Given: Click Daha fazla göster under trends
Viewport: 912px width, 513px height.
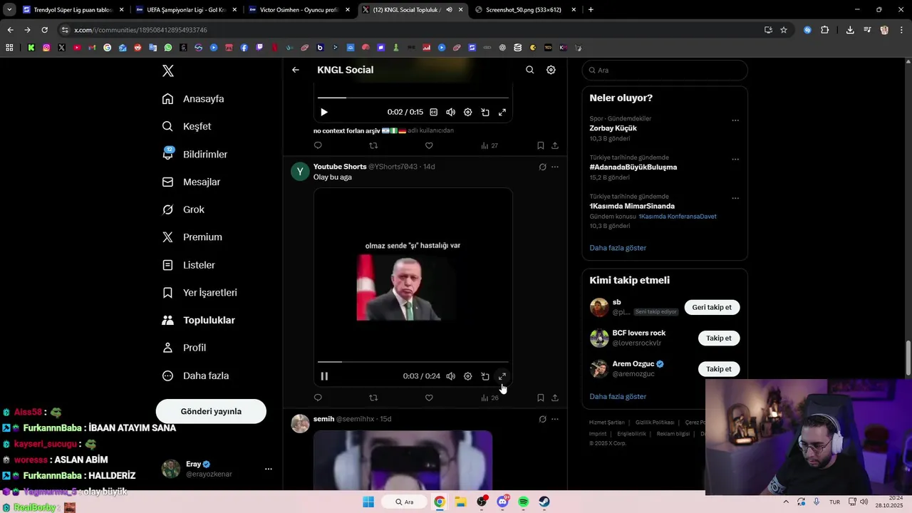Looking at the screenshot, I should pyautogui.click(x=618, y=247).
